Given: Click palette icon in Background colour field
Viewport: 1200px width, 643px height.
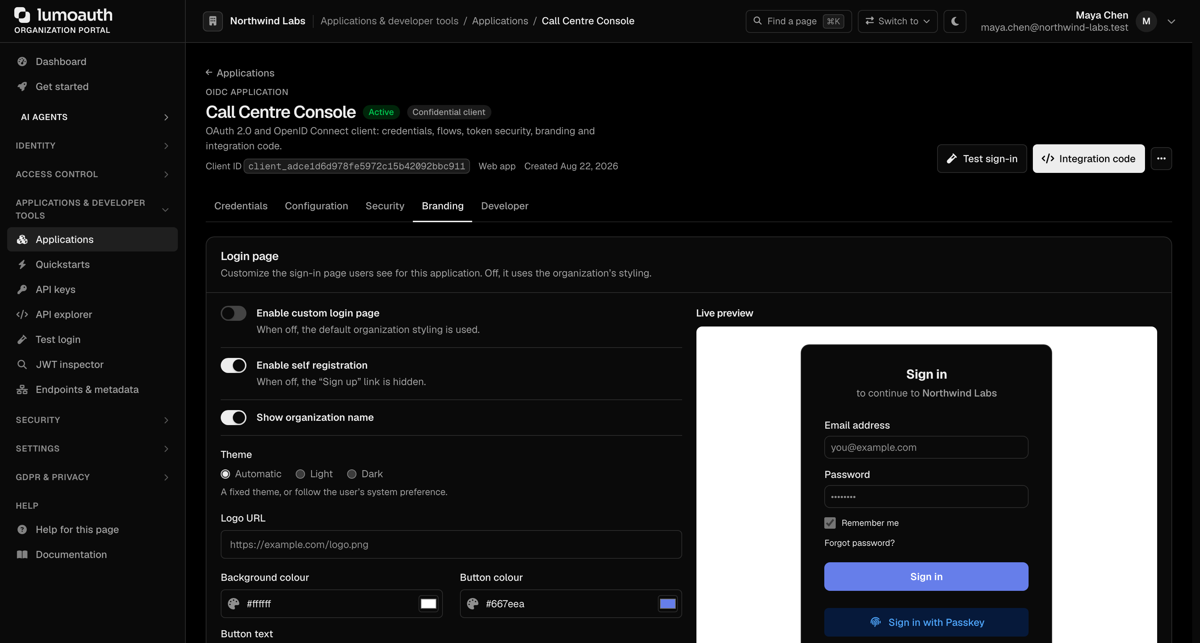Looking at the screenshot, I should [x=233, y=604].
